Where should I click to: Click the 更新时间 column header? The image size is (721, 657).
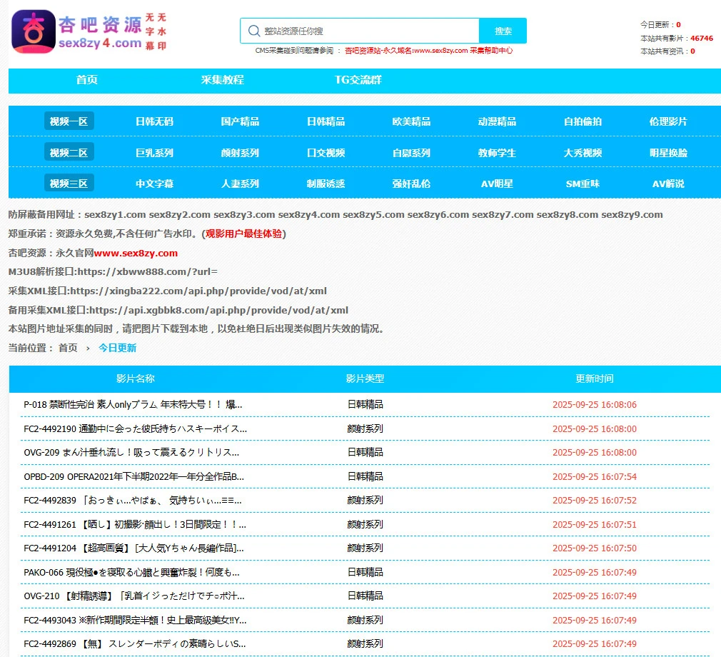[x=594, y=378]
